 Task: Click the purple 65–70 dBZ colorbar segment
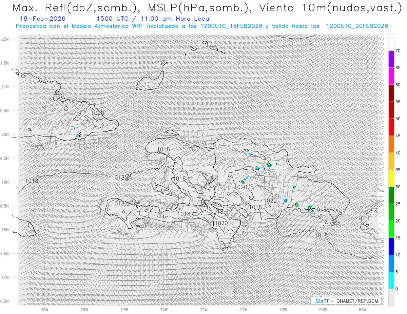pyautogui.click(x=391, y=59)
